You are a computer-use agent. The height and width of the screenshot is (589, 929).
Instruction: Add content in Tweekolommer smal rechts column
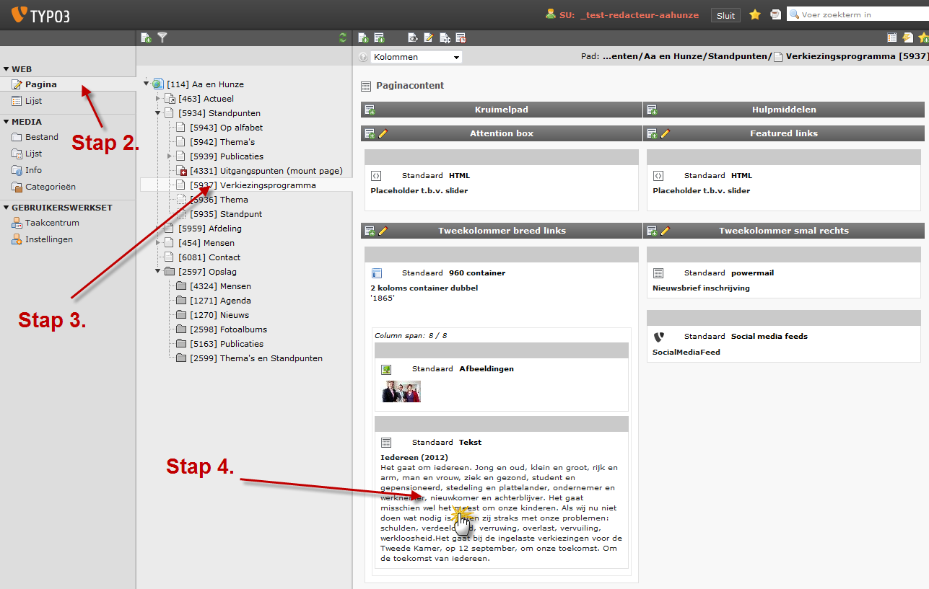point(652,231)
